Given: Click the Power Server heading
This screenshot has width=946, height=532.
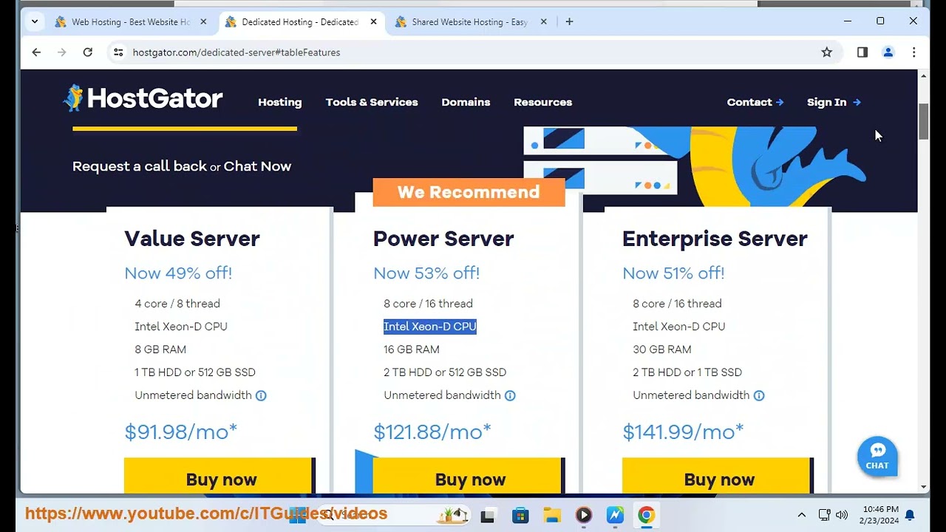Looking at the screenshot, I should point(443,239).
